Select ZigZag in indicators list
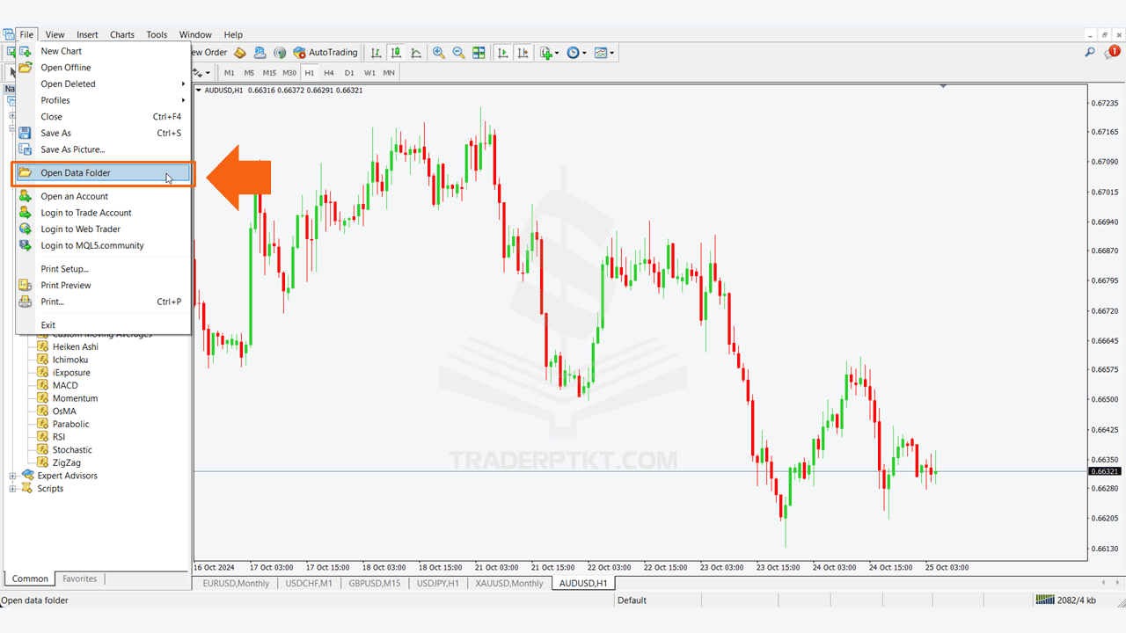The width and height of the screenshot is (1126, 633). coord(67,462)
